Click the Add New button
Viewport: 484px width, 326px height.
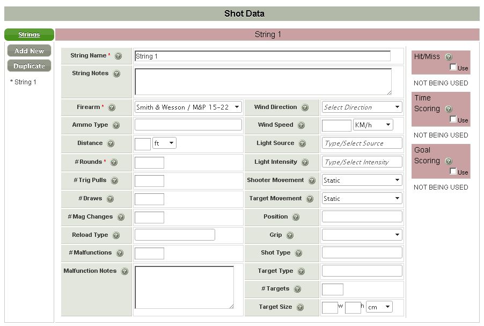[x=29, y=51]
